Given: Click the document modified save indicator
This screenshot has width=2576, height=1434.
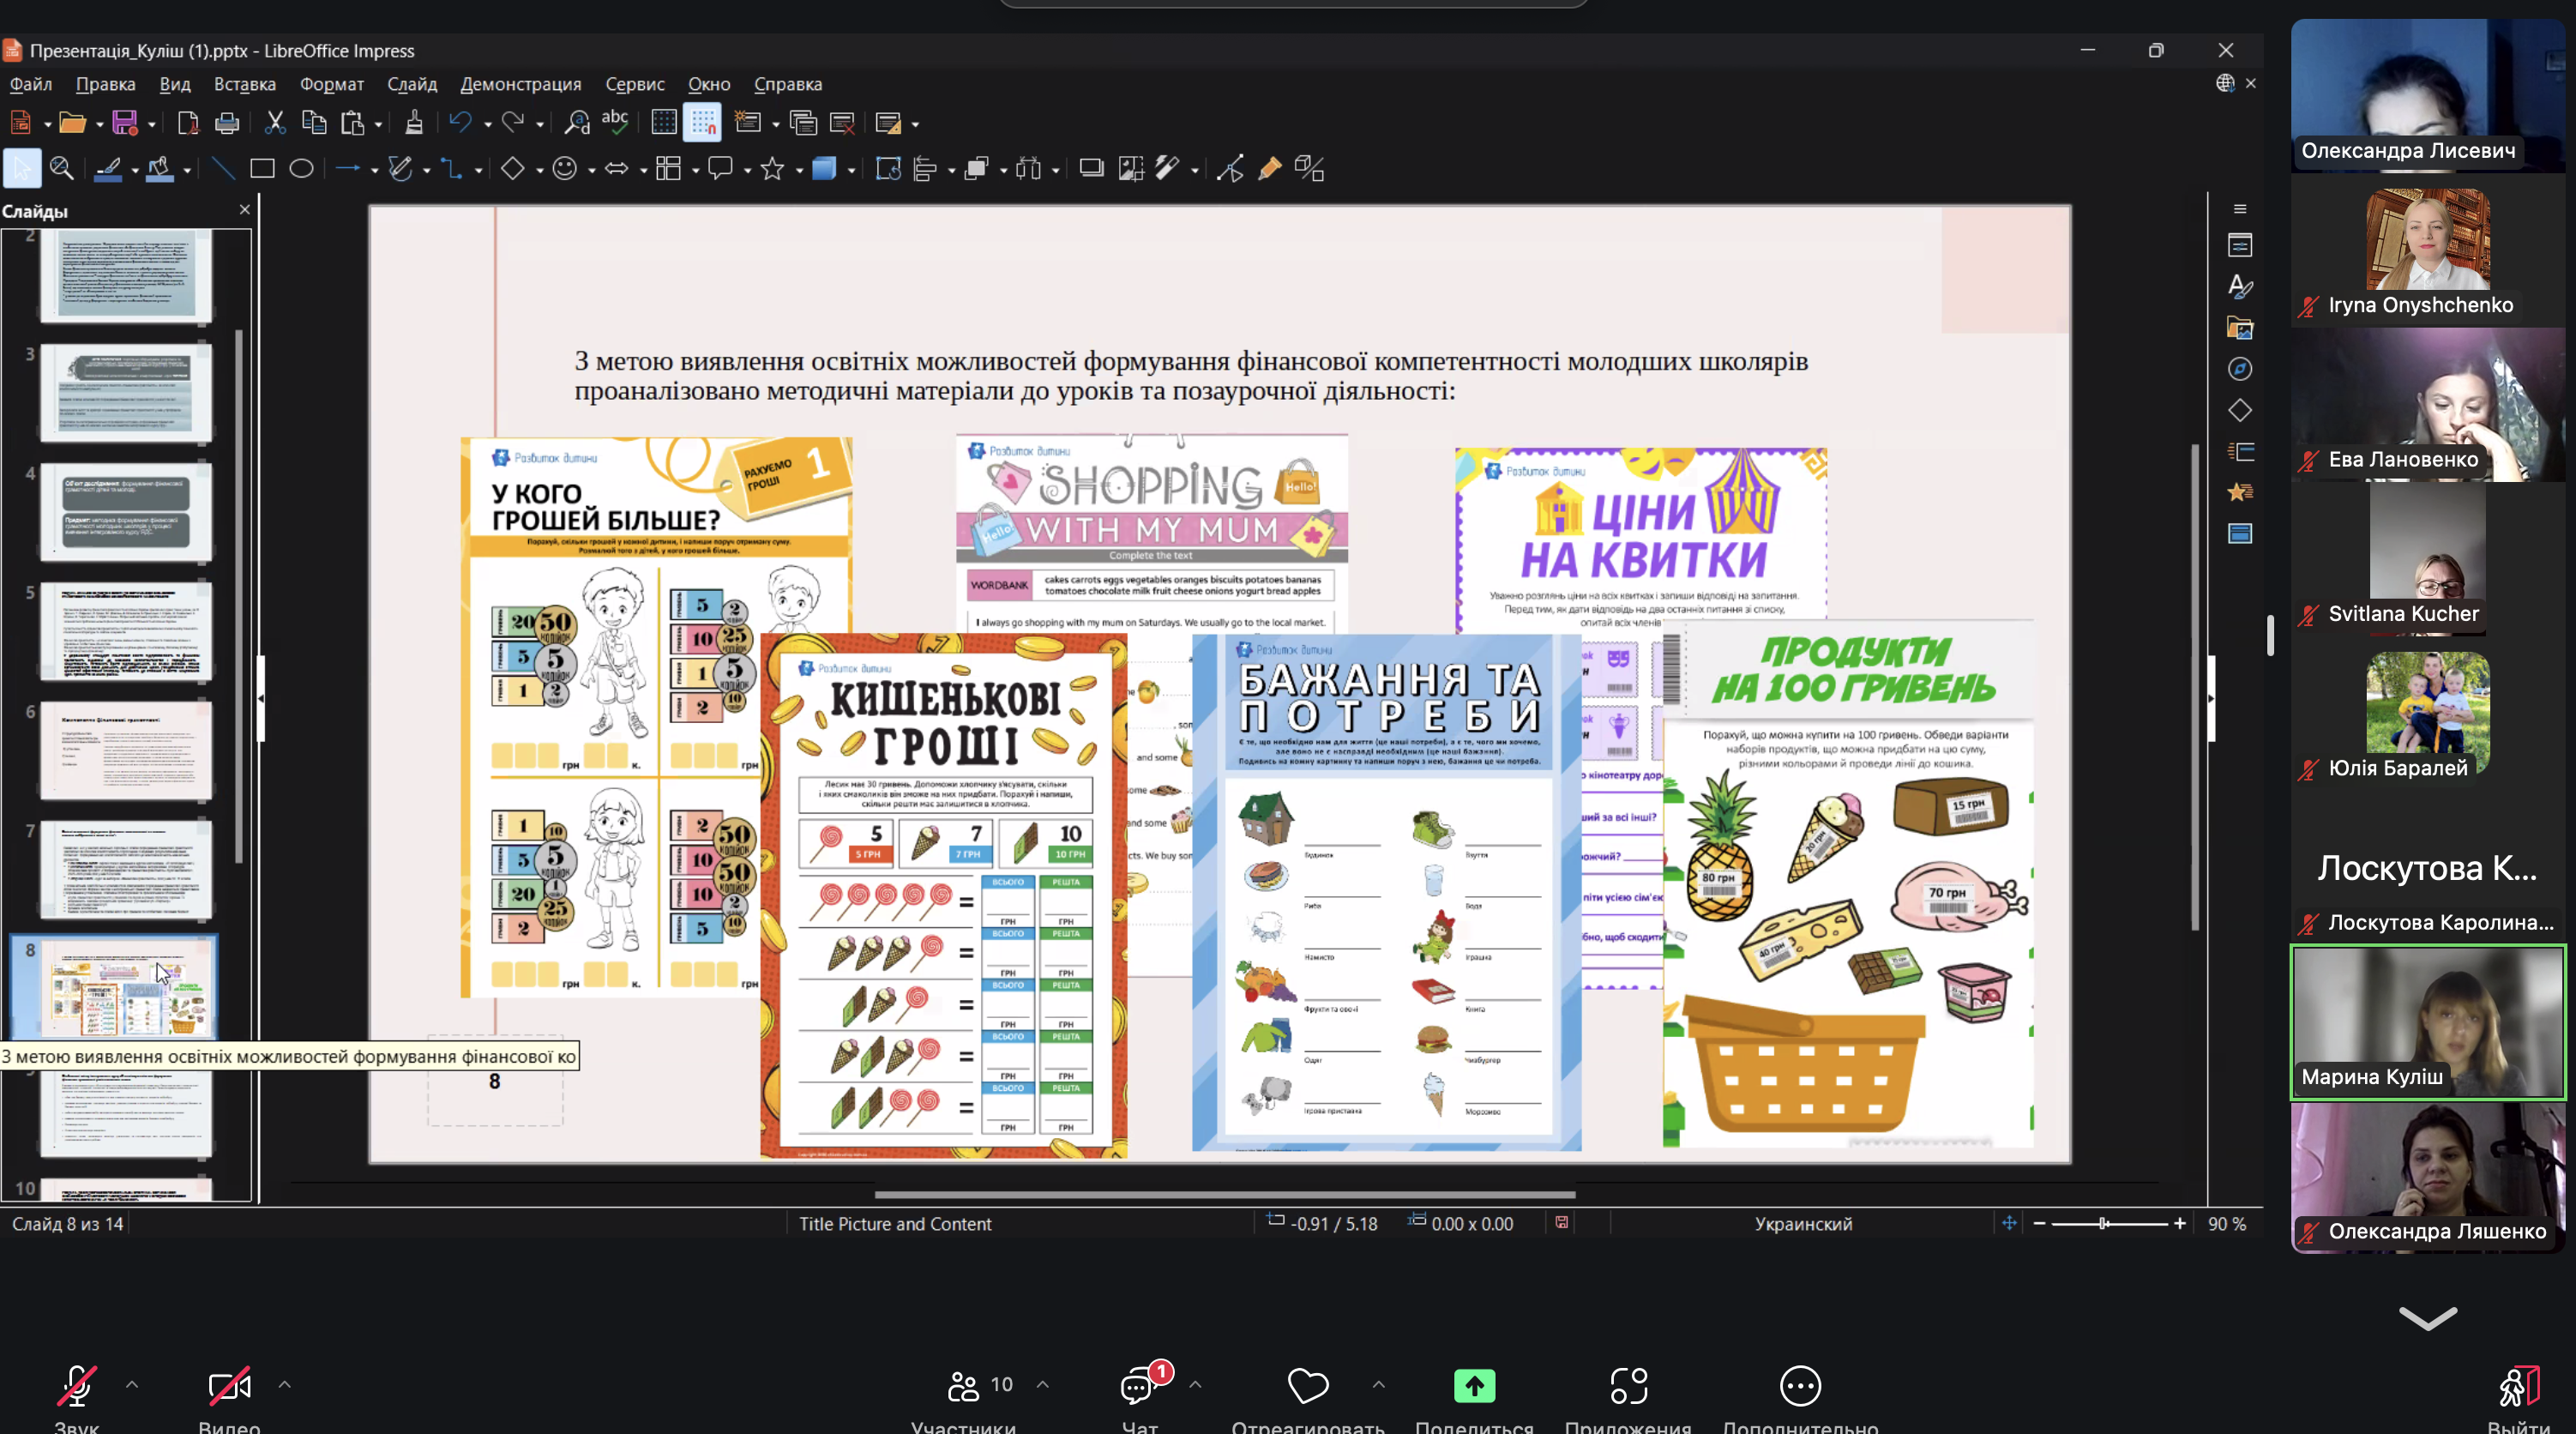Looking at the screenshot, I should [x=1562, y=1222].
